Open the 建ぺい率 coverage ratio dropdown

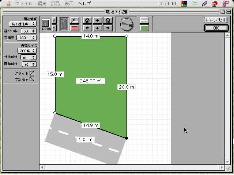point(29,31)
